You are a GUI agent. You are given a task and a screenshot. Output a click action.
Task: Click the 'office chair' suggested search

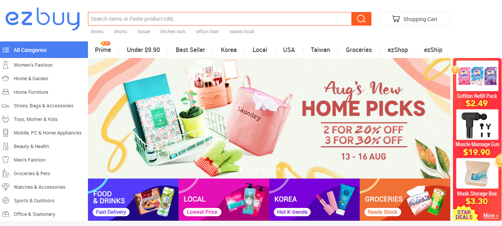click(x=207, y=32)
